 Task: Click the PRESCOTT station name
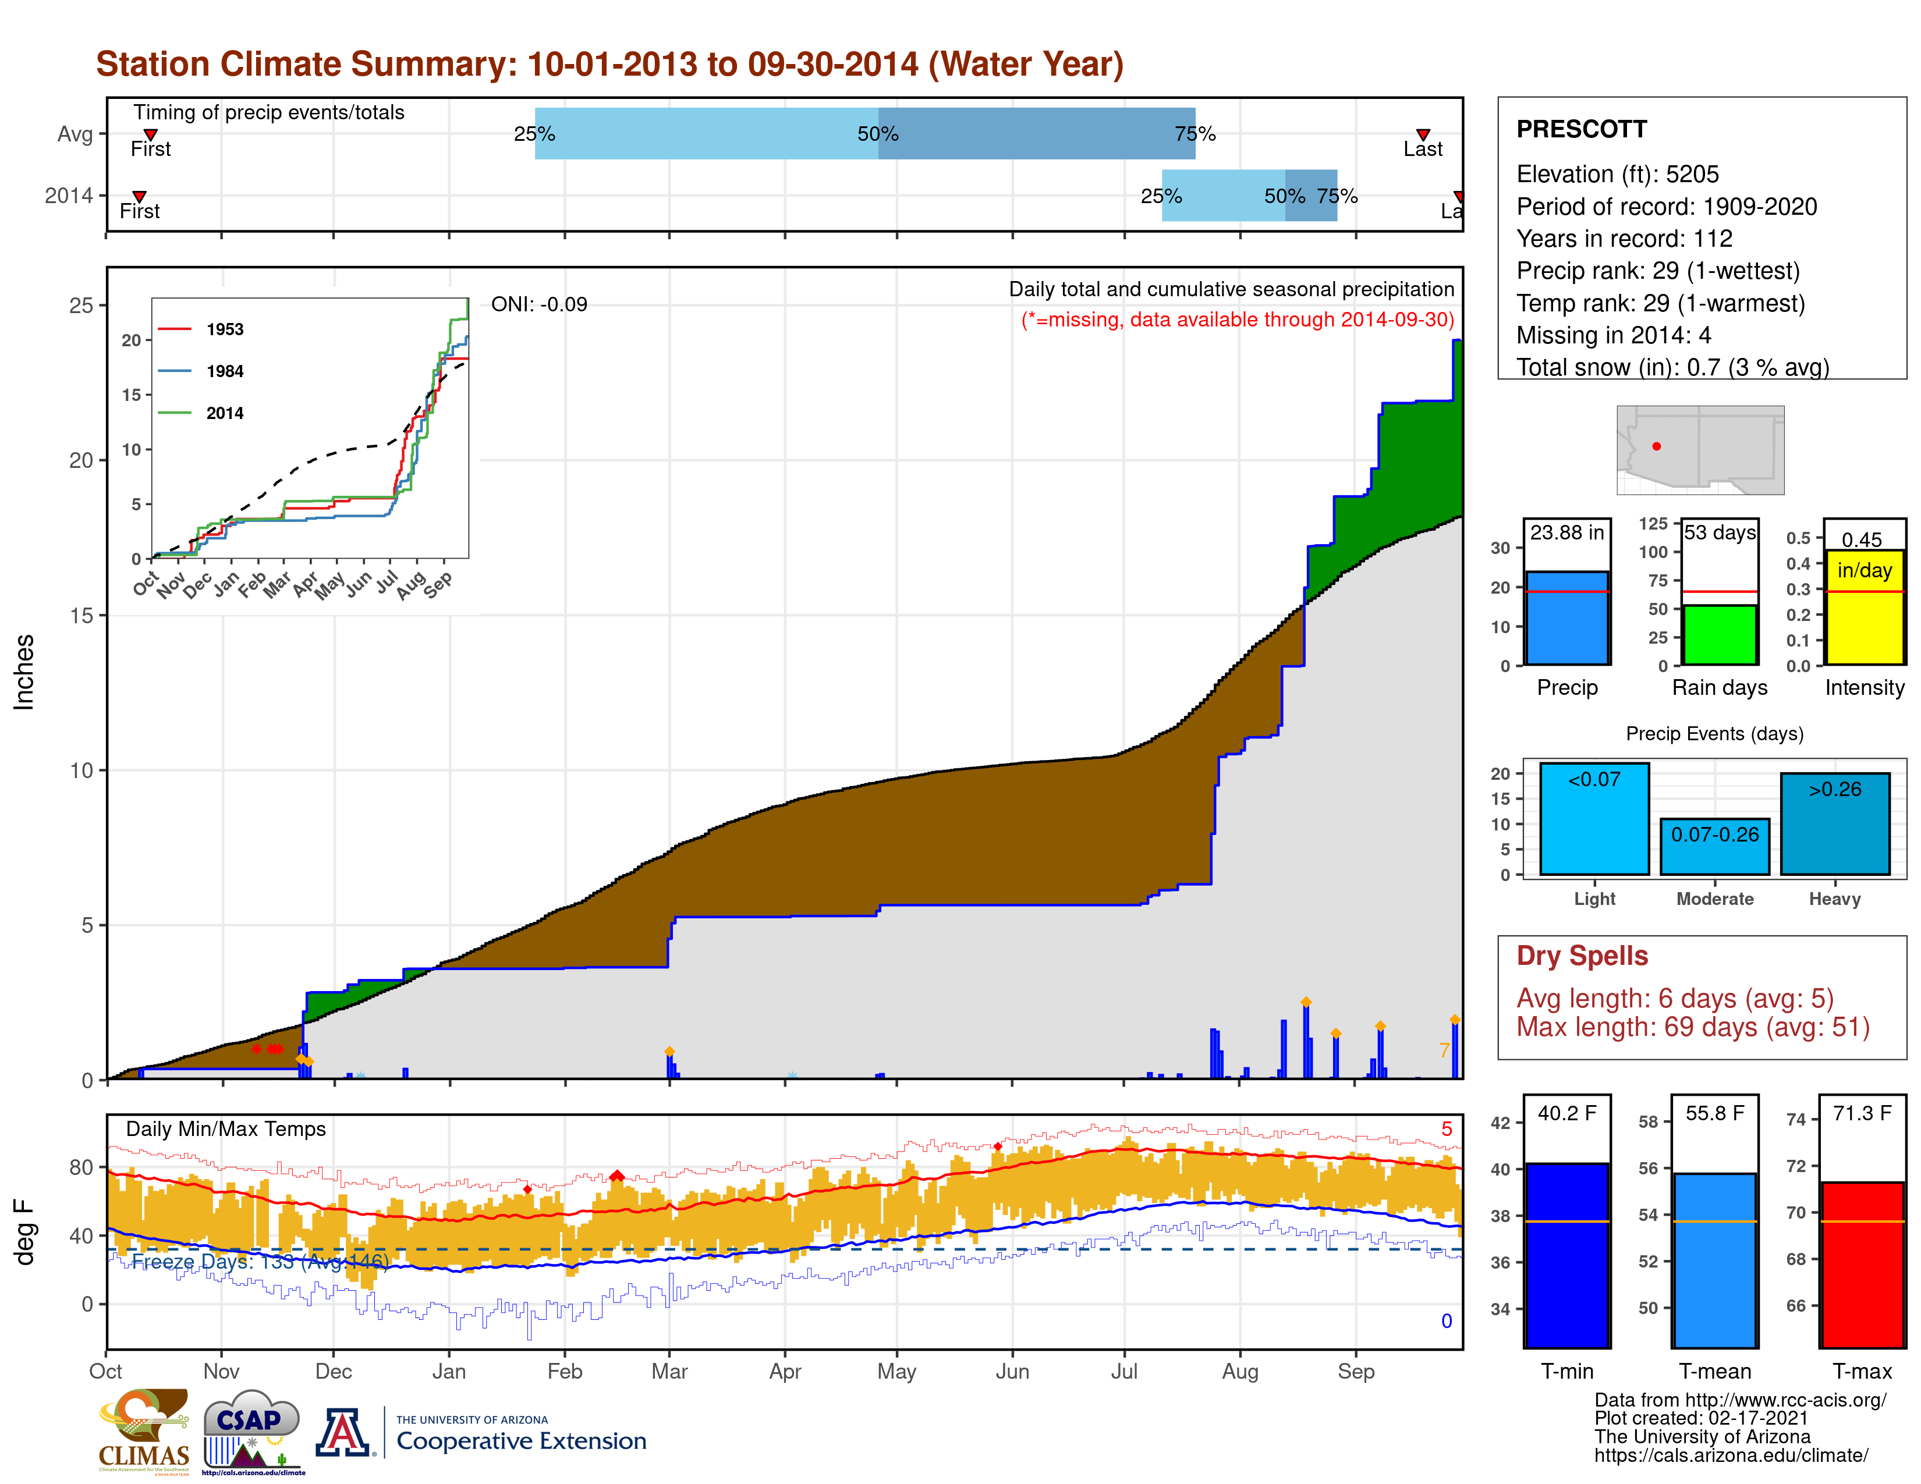coord(1580,129)
